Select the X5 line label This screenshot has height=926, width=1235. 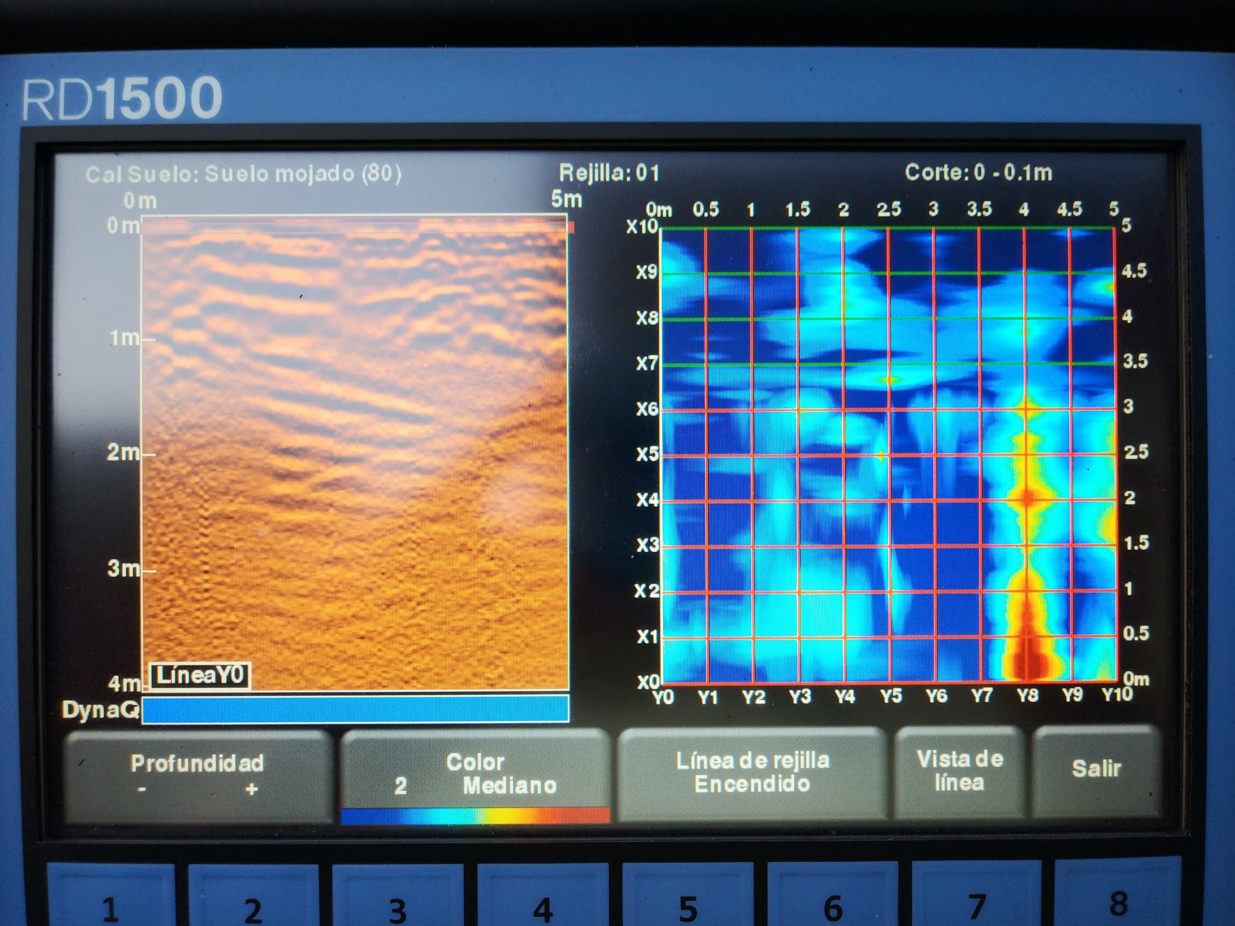(646, 454)
